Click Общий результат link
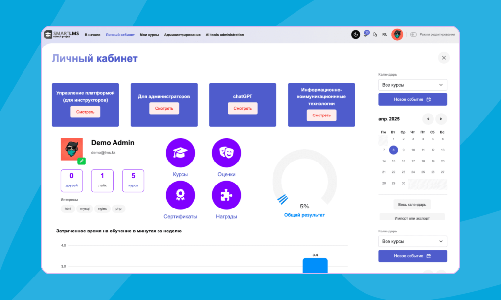 click(x=304, y=215)
